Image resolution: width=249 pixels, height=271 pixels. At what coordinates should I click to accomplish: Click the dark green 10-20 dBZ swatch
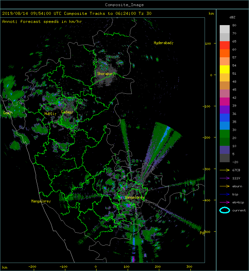[x=225, y=142]
